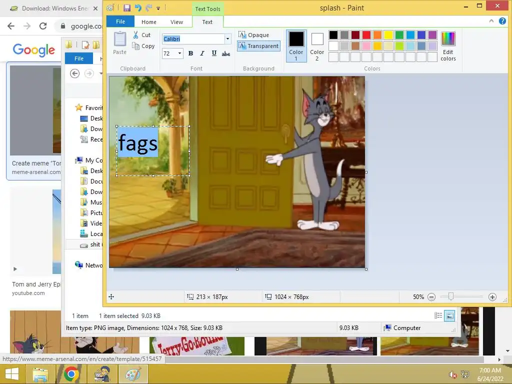The image size is (512, 384).
Task: Reload the Chrome page
Action: 43,26
